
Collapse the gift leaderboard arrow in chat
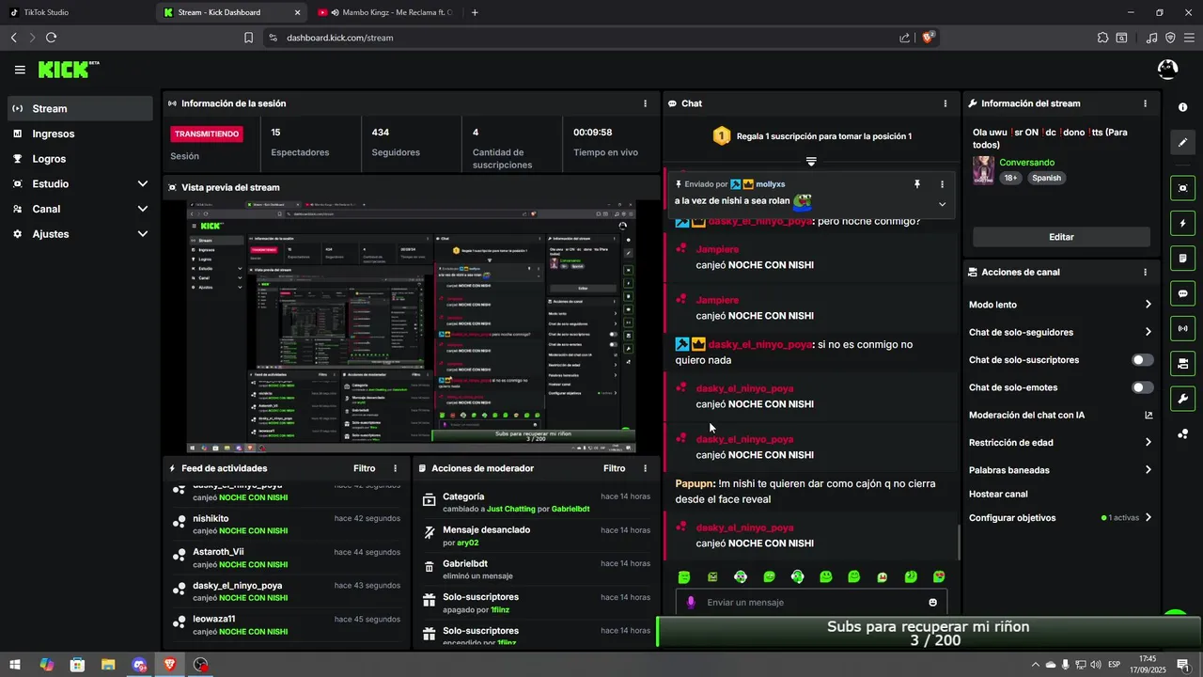811,162
